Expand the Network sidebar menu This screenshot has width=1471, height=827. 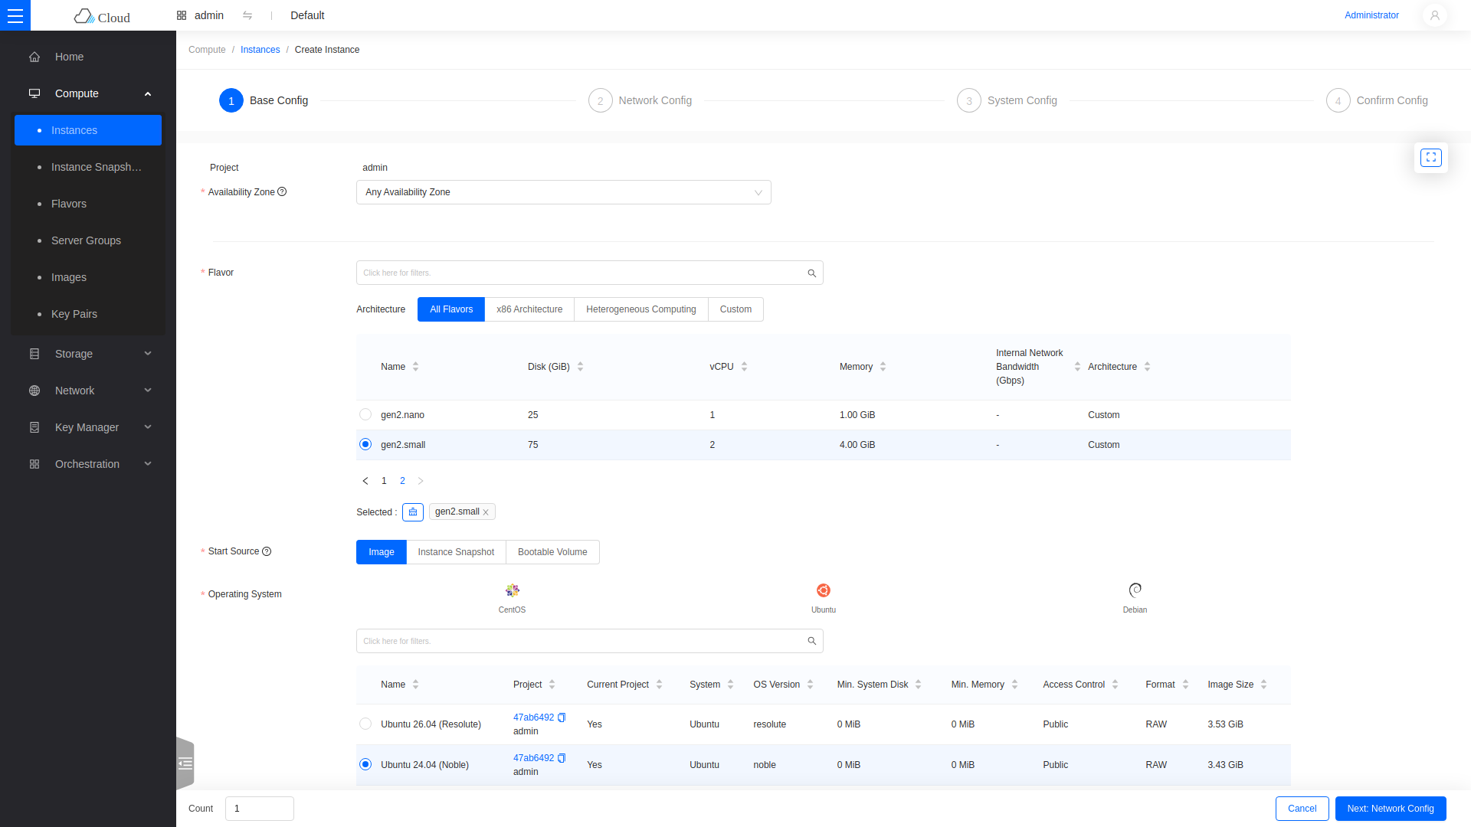88,391
